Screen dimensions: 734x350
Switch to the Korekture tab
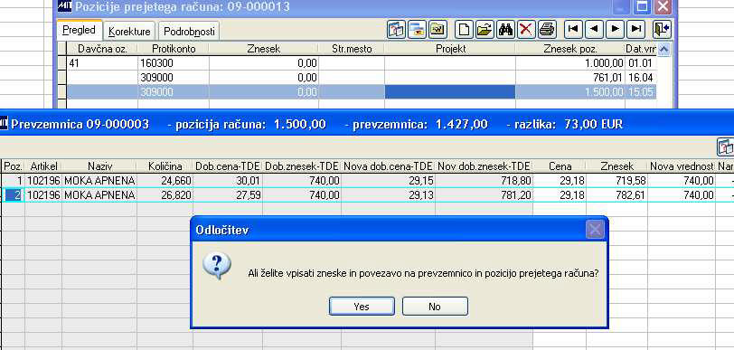pos(129,32)
